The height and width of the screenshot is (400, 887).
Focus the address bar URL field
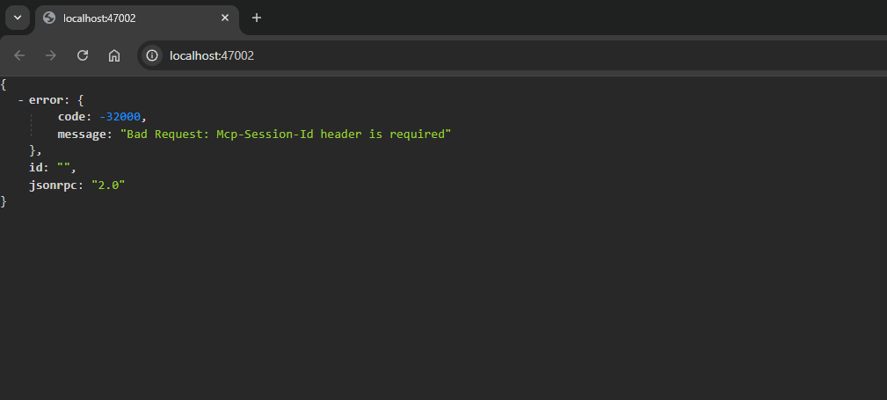[x=352, y=55]
